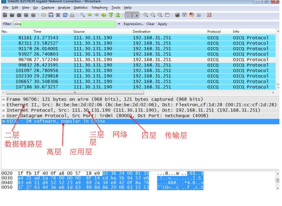Restart the running capture icon
282x206 pixels.
coord(33,15)
